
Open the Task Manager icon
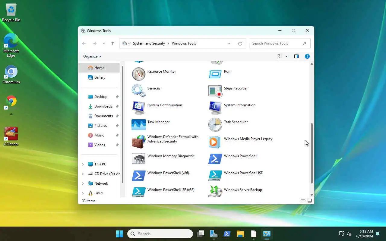point(139,124)
